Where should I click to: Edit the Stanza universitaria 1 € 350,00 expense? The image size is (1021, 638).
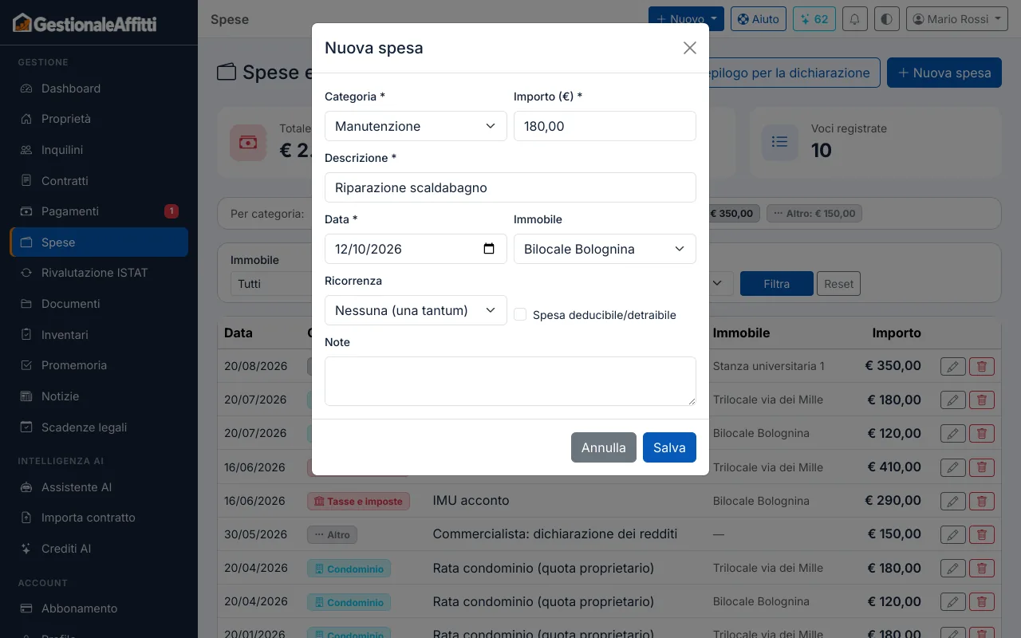point(952,366)
